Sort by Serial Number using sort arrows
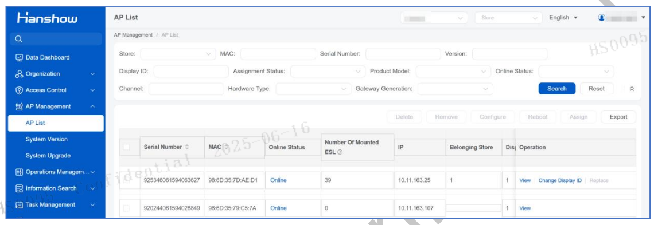The height and width of the screenshot is (225, 654). (187, 147)
